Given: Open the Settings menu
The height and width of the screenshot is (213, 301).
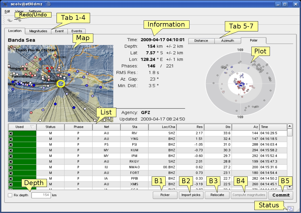Looking at the screenshot, I should (35, 12).
